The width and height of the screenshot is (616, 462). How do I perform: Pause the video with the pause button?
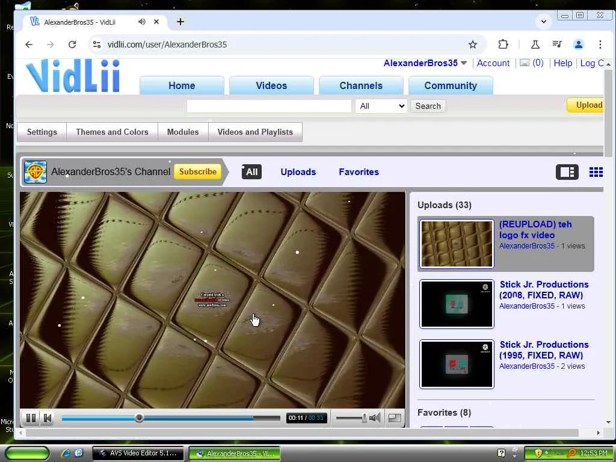point(31,418)
